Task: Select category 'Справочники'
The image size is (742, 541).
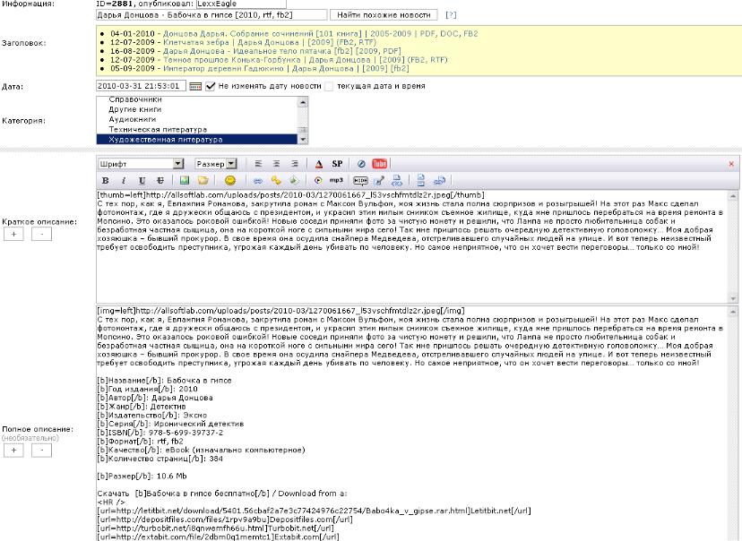Action: (135, 99)
